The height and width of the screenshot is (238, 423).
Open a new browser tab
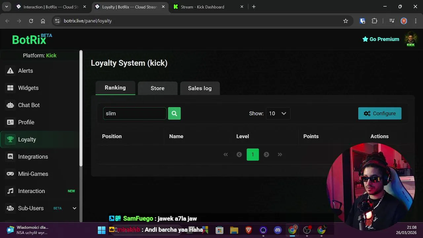[x=254, y=7]
